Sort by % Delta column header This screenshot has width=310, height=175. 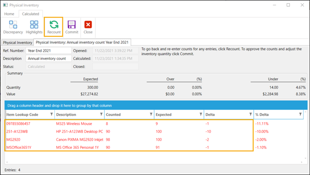[x=262, y=114]
